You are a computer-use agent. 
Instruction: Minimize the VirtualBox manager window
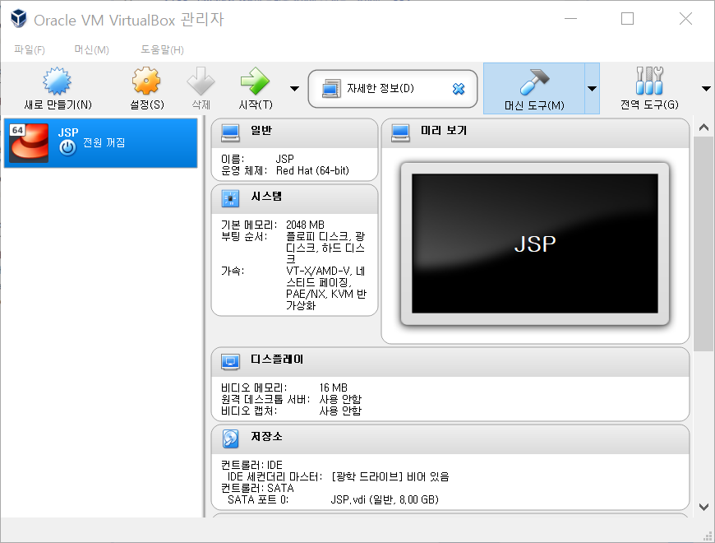571,19
